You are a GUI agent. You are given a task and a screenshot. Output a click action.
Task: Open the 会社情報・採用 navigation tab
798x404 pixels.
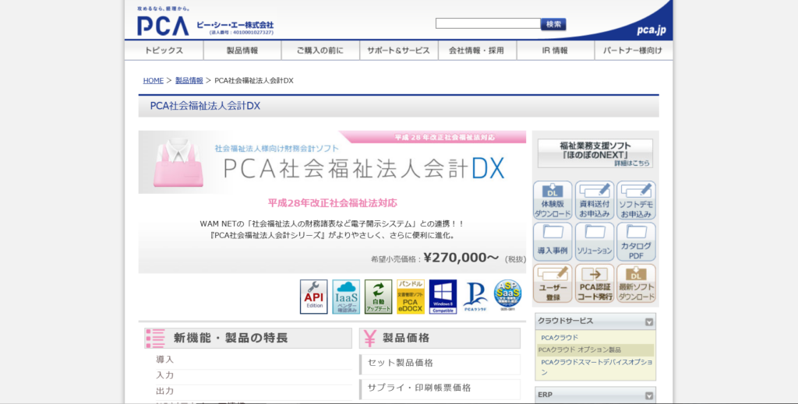click(x=477, y=51)
